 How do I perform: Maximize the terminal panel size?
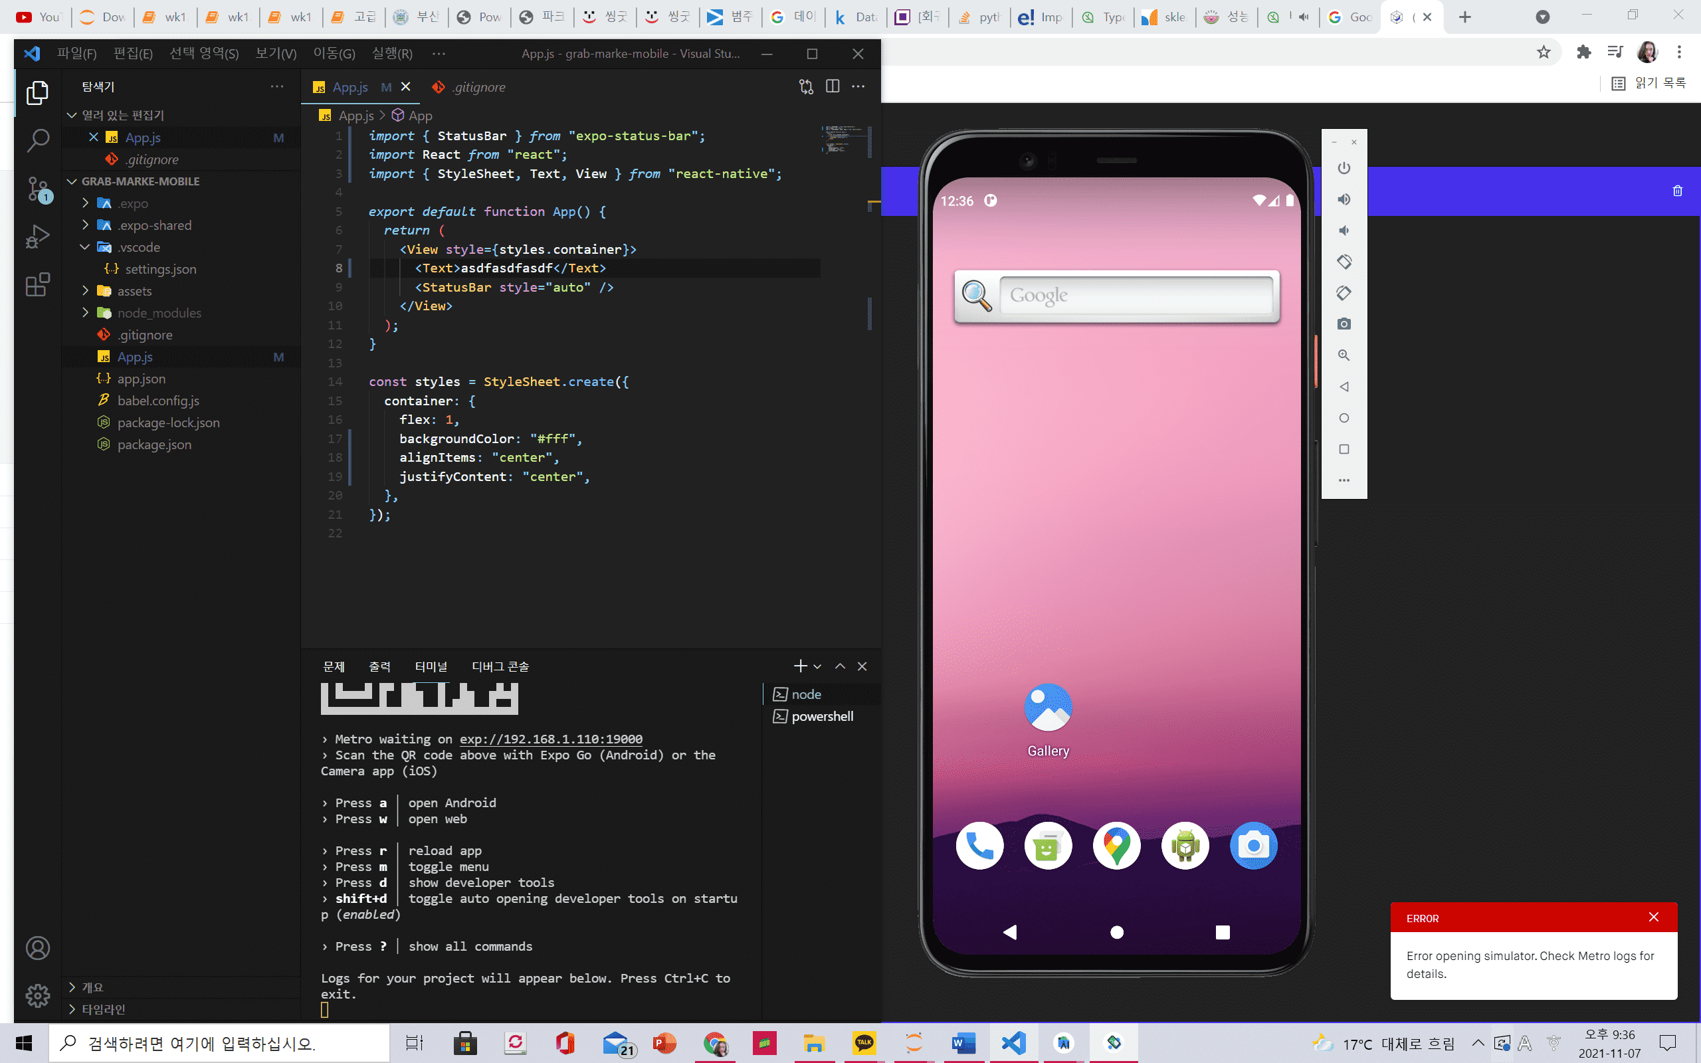click(x=840, y=666)
